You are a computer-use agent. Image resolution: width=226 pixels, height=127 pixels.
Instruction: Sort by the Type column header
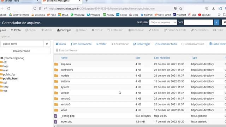tap(194, 58)
